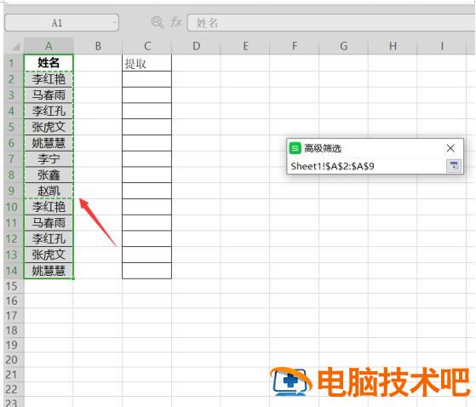The image size is (476, 407).
Task: Select column C header
Action: [x=147, y=46]
